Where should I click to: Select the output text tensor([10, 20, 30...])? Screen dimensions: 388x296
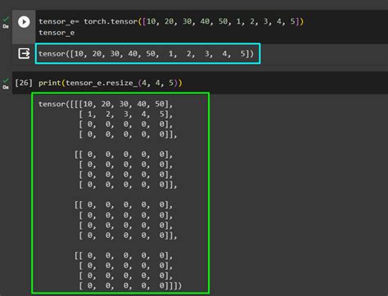click(147, 54)
